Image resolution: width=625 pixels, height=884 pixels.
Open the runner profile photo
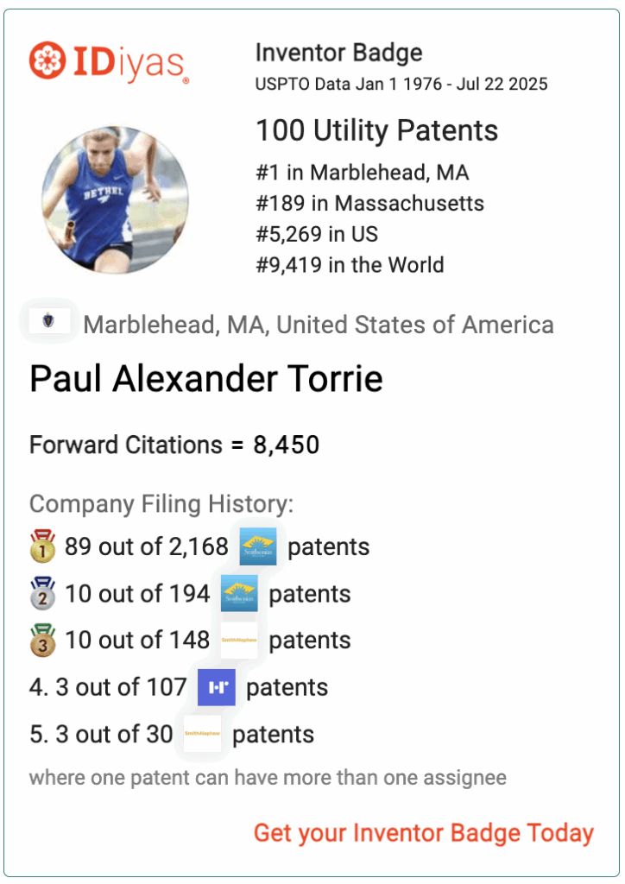(x=115, y=199)
